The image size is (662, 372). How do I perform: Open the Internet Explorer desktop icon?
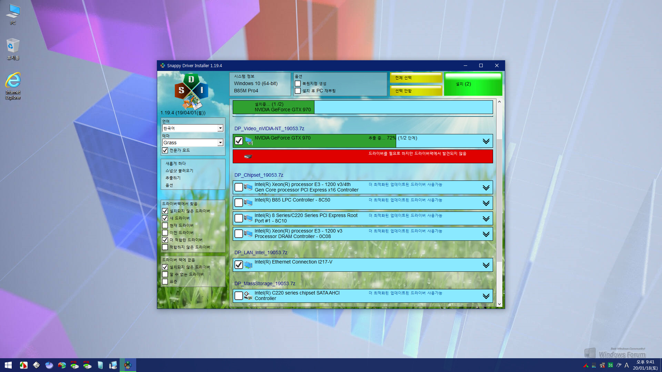(x=13, y=86)
